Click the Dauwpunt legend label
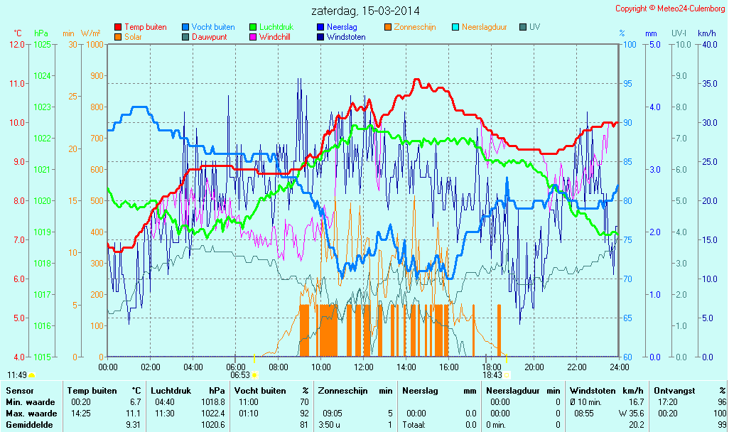The height and width of the screenshot is (432, 729). tap(209, 37)
